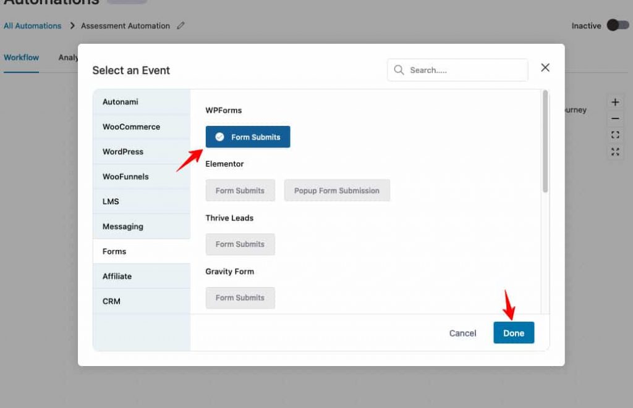
Task: Select the Forms category
Action: [142, 251]
